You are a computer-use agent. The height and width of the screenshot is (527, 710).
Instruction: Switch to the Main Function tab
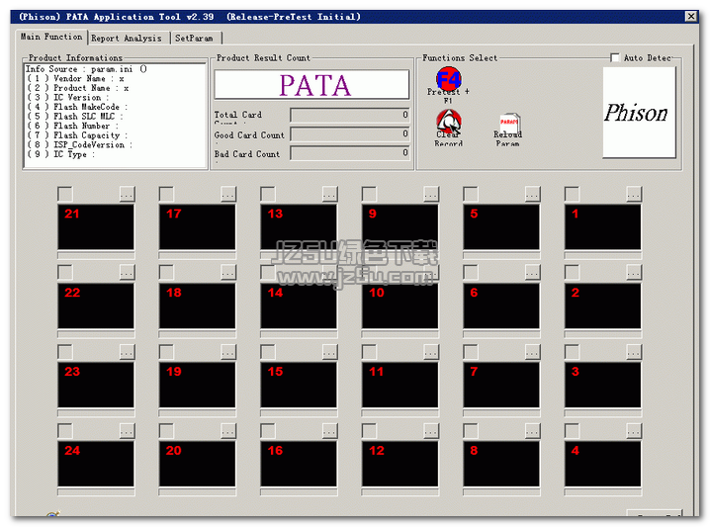pos(51,37)
